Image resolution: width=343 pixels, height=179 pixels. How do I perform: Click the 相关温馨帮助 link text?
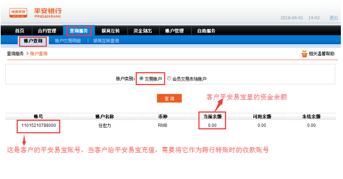tap(321, 54)
